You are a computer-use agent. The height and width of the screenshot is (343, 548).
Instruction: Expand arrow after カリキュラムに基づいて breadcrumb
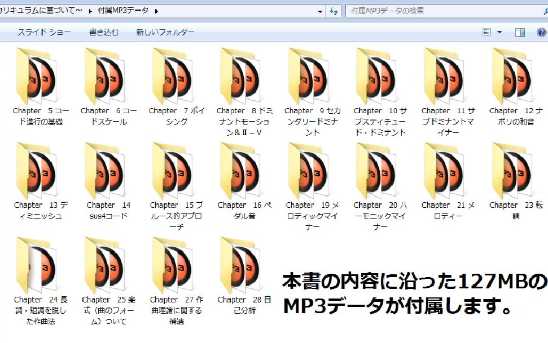90,11
